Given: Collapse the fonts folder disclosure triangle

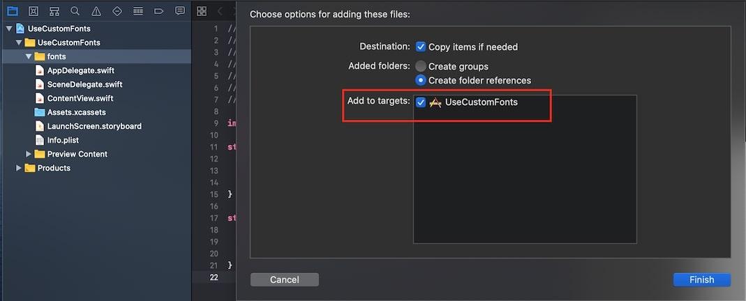Looking at the screenshot, I should tap(29, 56).
